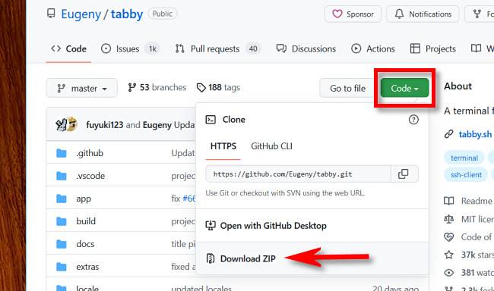
Task: Click the build folder icon
Action: pos(61,221)
